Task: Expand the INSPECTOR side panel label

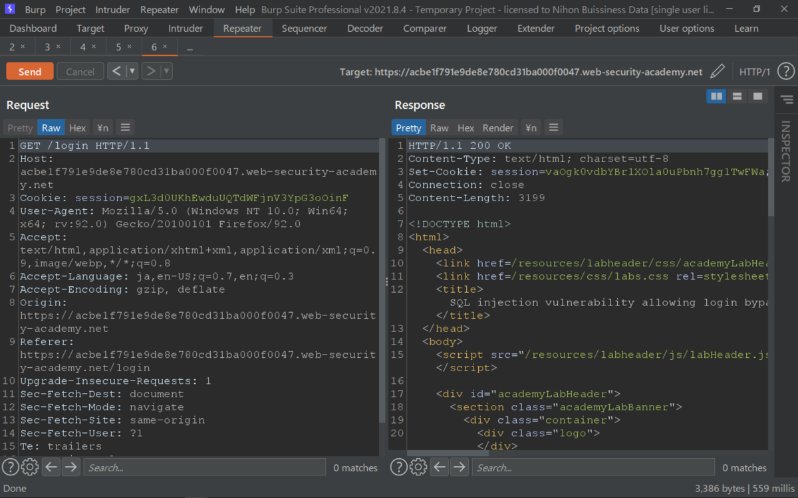Action: [x=786, y=151]
